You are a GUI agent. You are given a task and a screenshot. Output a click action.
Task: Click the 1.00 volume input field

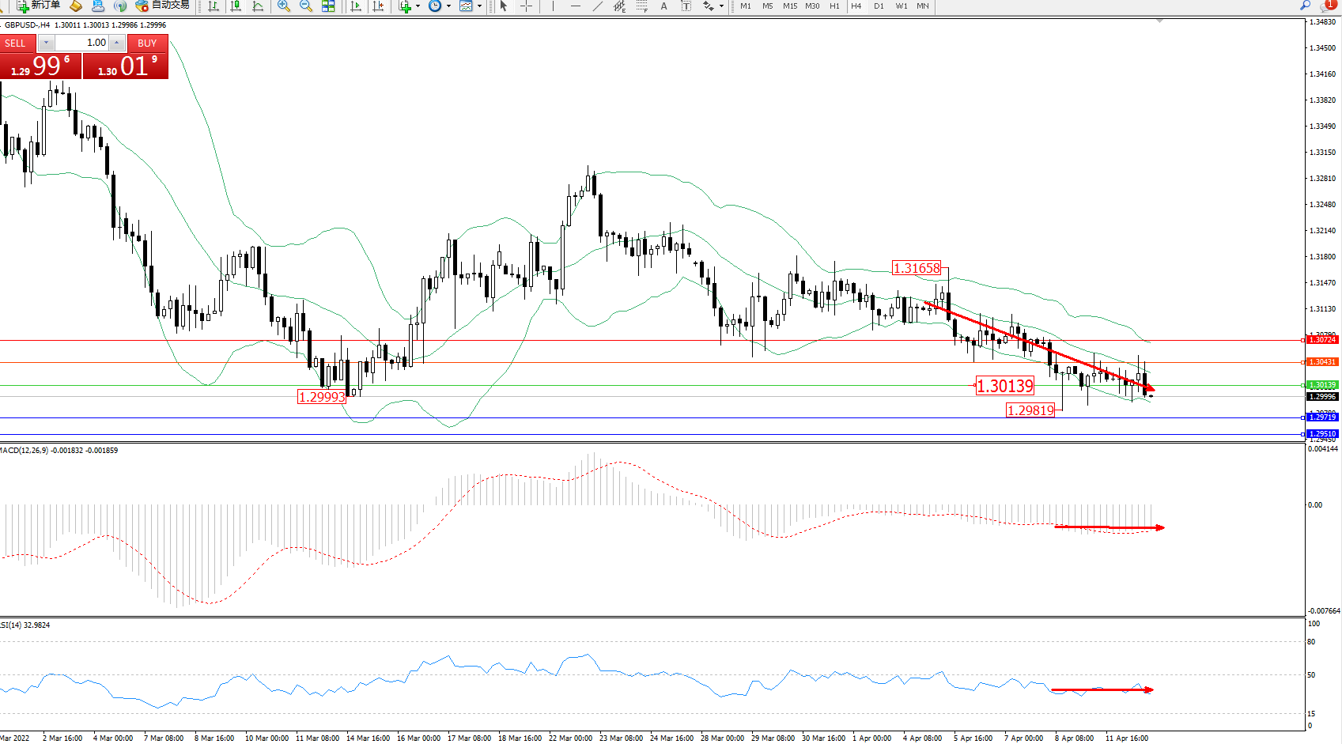pos(81,43)
